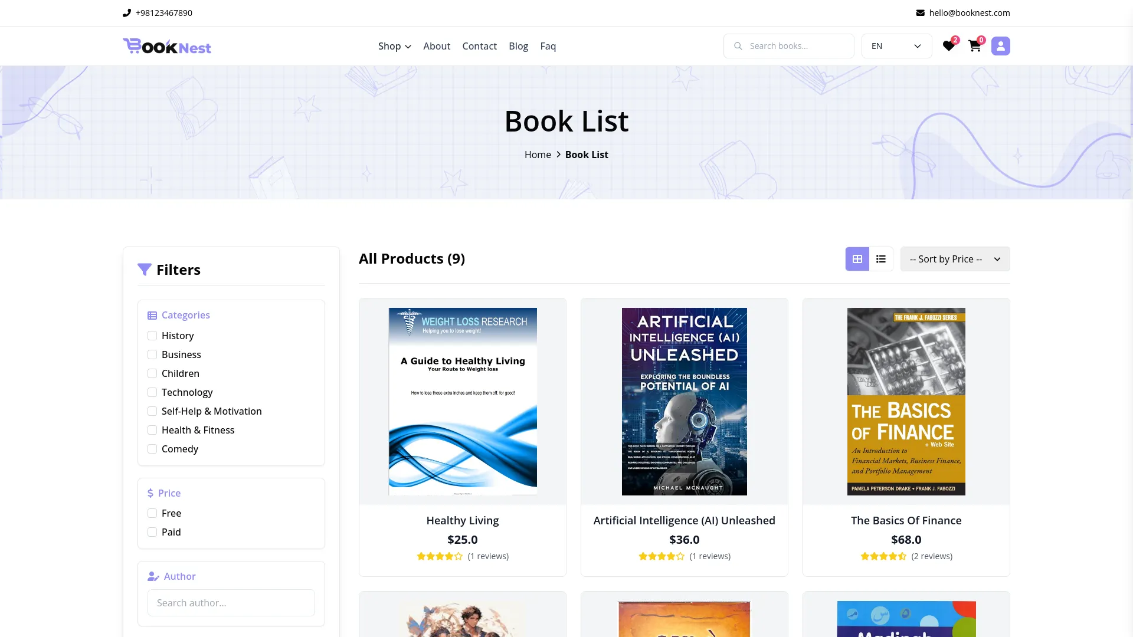Enable the Technology category filter
Image resolution: width=1133 pixels, height=637 pixels.
point(152,392)
